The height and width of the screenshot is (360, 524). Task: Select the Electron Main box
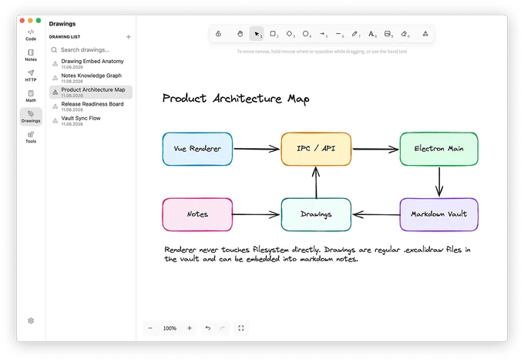click(438, 149)
